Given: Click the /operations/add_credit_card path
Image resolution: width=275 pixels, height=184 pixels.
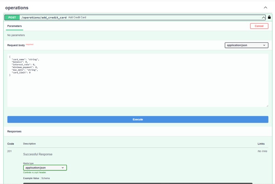Looking at the screenshot, I should [44, 17].
